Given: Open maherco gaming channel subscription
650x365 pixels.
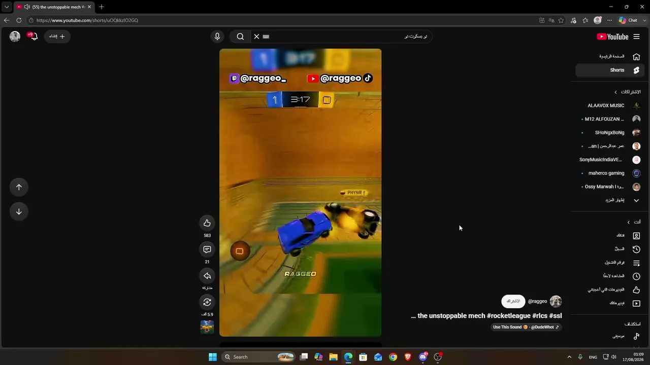Looking at the screenshot, I should (x=610, y=173).
